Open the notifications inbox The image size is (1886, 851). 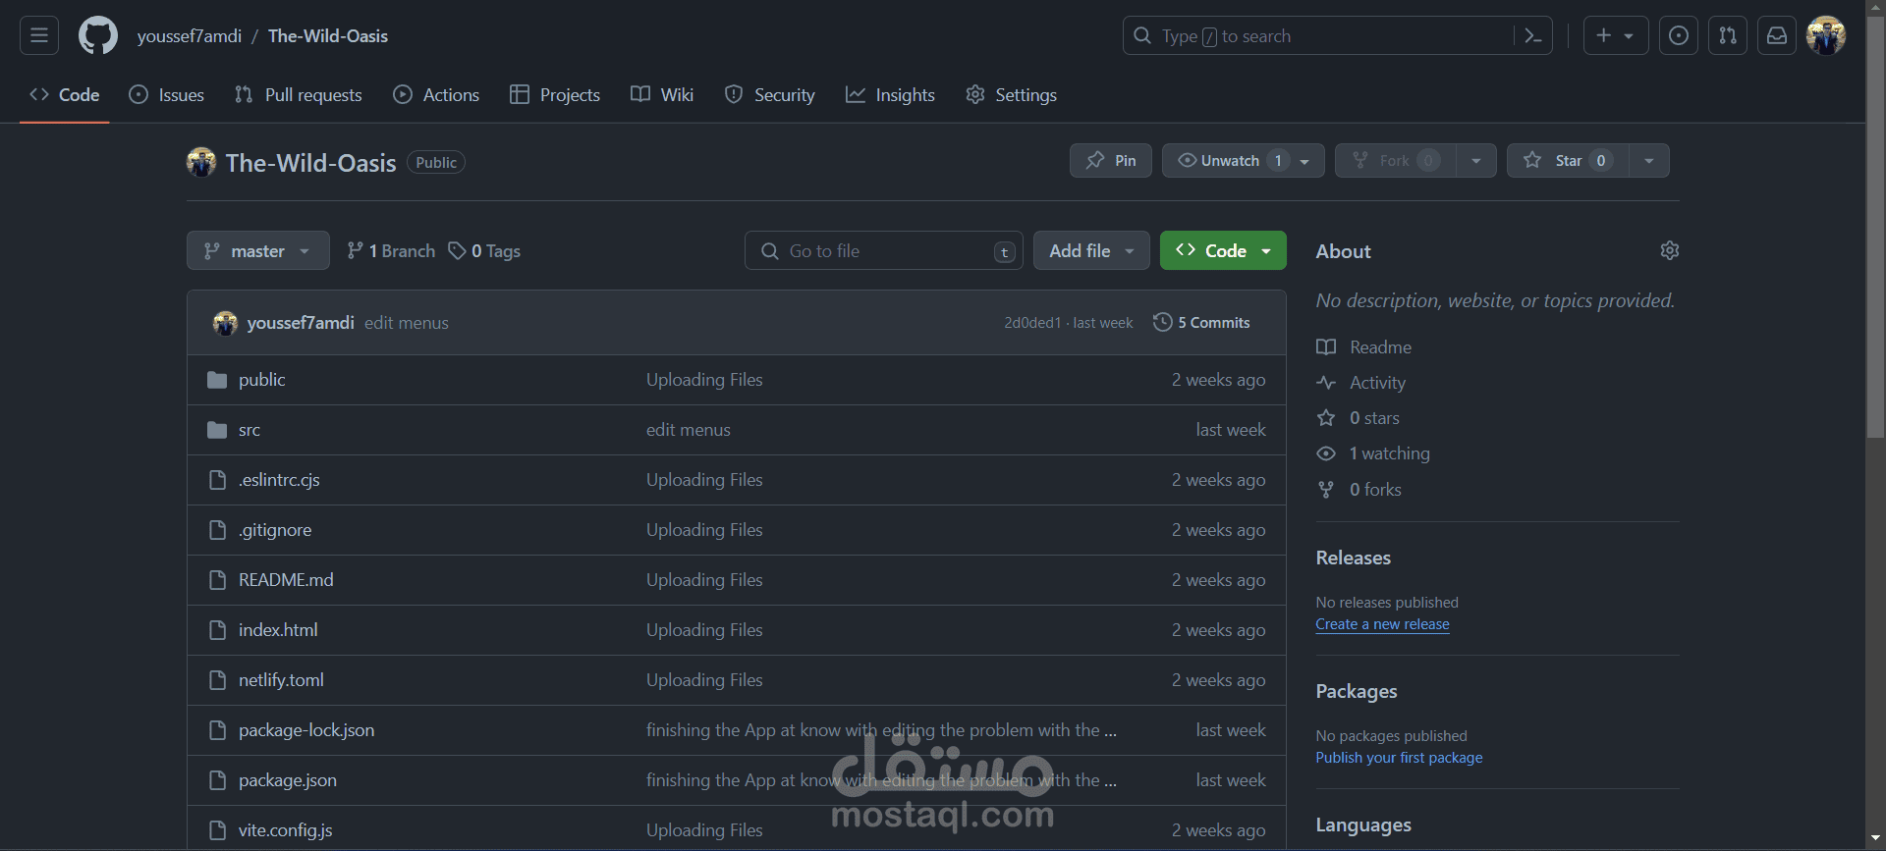[1777, 35]
